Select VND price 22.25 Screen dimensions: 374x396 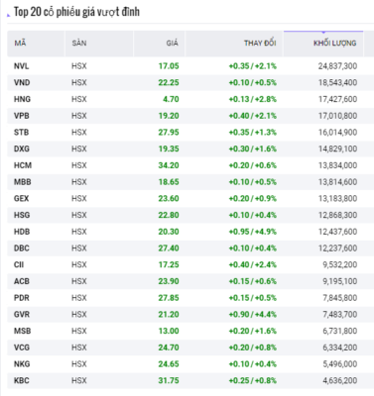tap(169, 83)
